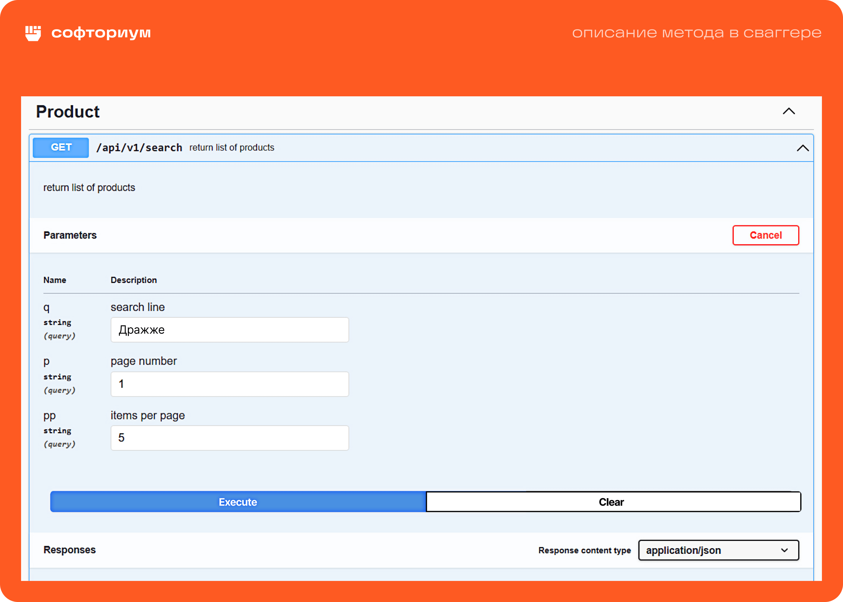Image resolution: width=843 pixels, height=602 pixels.
Task: Click the Parameters section heading
Action: (70, 235)
